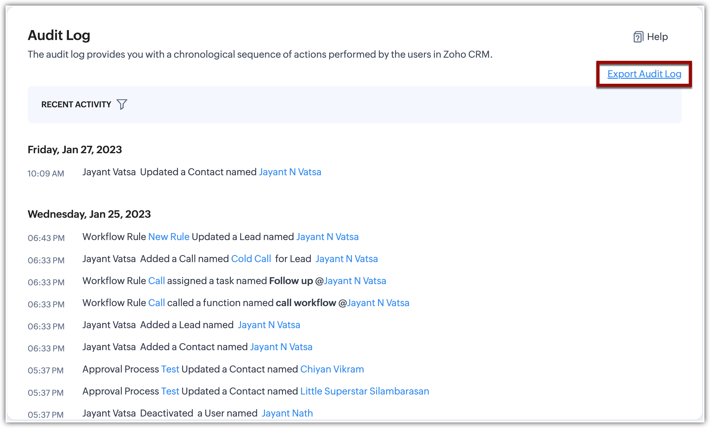Open Call workflow rule in Follow up entry
Screen dimensions: 710x428
(x=157, y=281)
